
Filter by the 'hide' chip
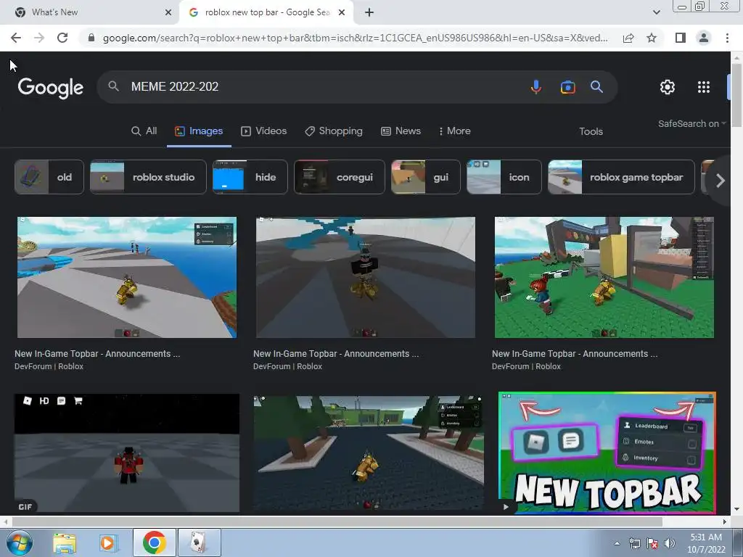250,177
